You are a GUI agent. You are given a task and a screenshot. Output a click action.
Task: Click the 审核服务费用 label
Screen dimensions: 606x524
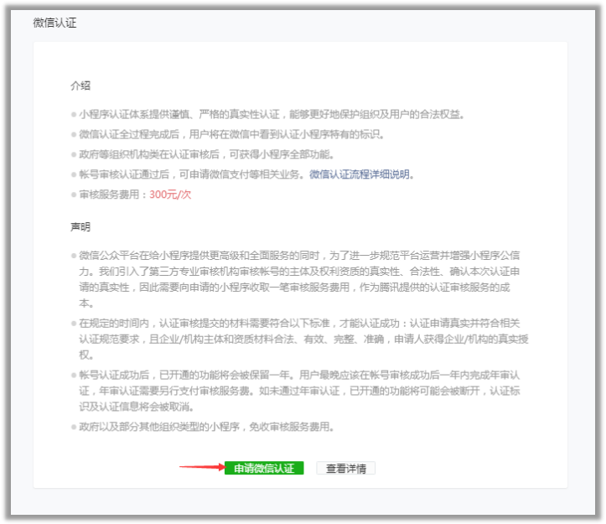pyautogui.click(x=109, y=195)
